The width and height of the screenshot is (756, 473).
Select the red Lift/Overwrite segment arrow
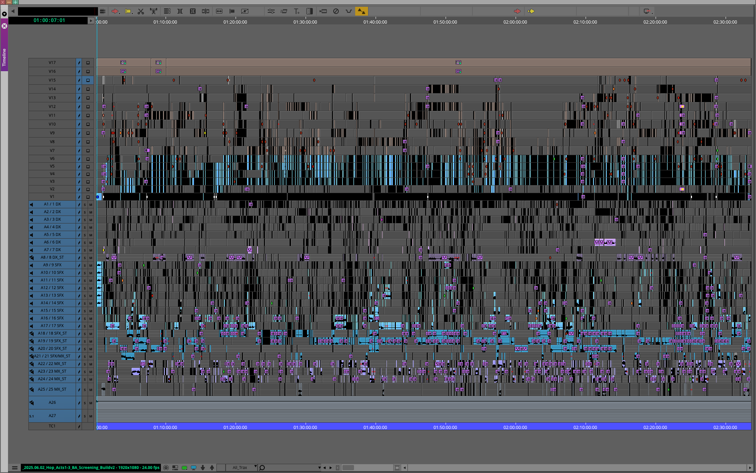115,12
